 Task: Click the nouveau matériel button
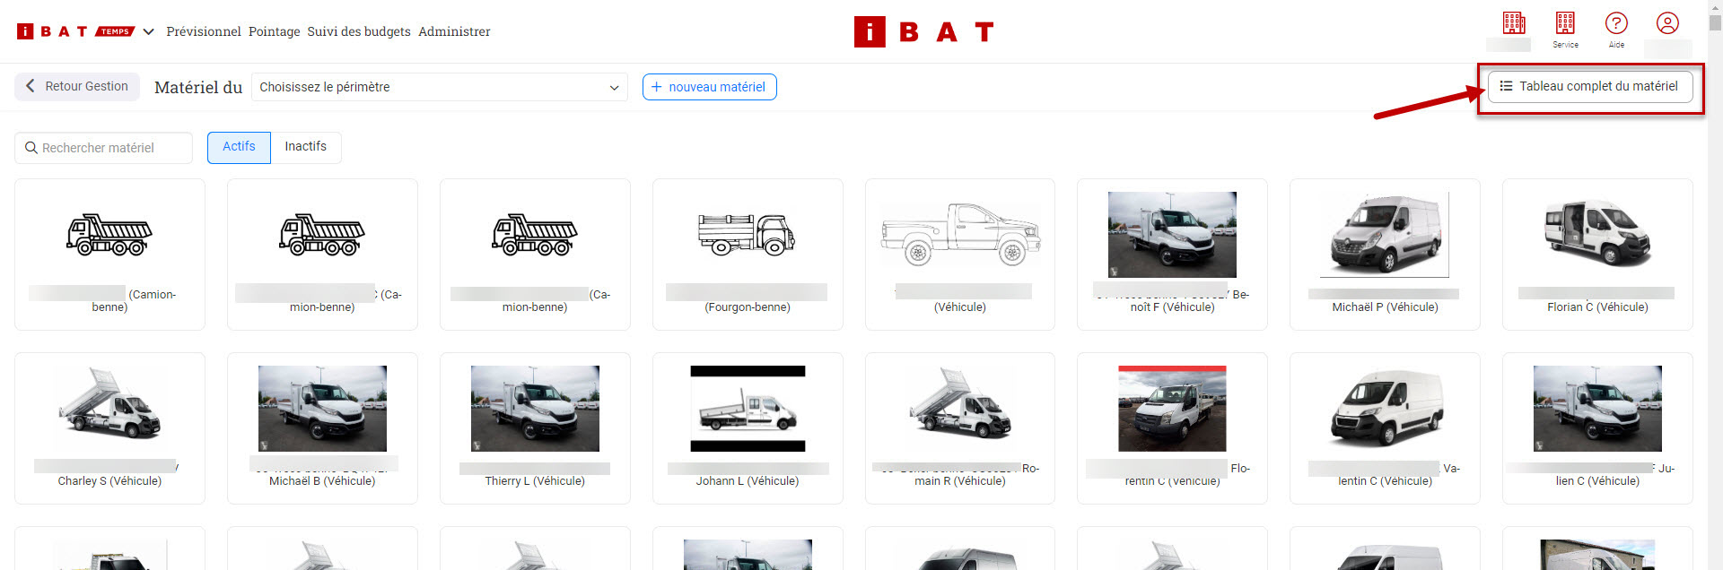(709, 87)
